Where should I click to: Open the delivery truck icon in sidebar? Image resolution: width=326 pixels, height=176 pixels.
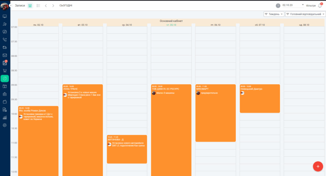tap(5, 47)
